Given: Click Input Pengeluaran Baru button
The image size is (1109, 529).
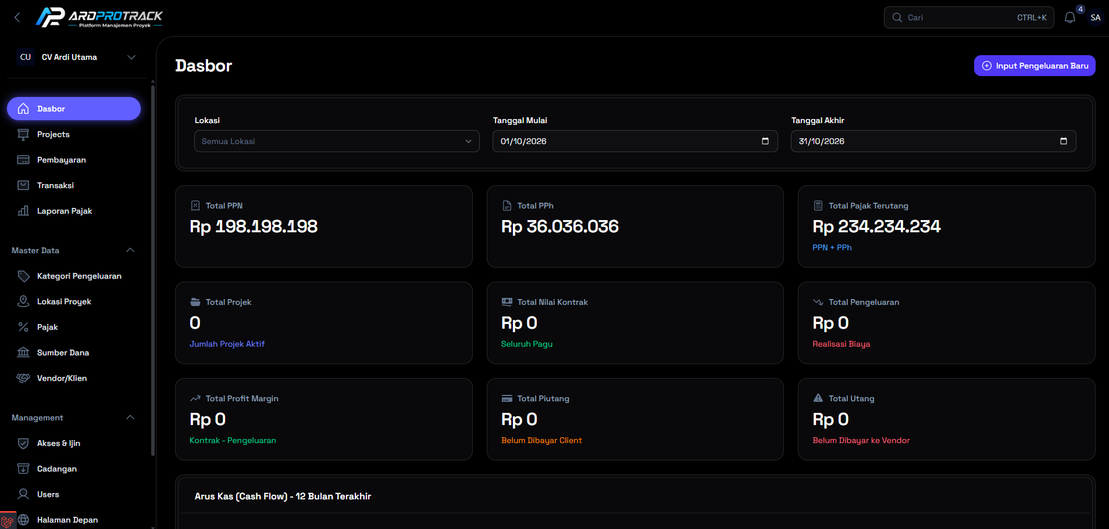Looking at the screenshot, I should point(1035,66).
